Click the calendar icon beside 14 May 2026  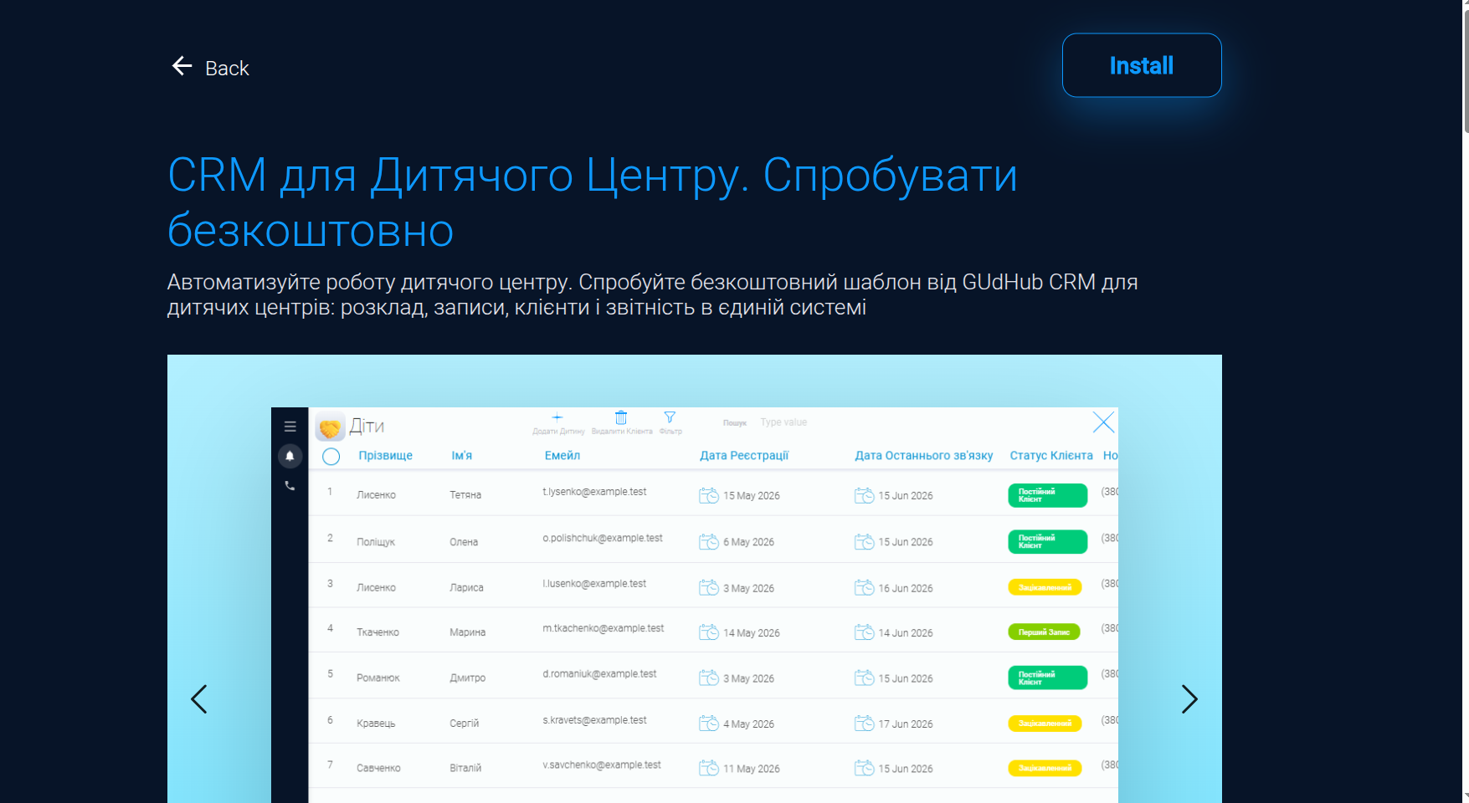(709, 632)
